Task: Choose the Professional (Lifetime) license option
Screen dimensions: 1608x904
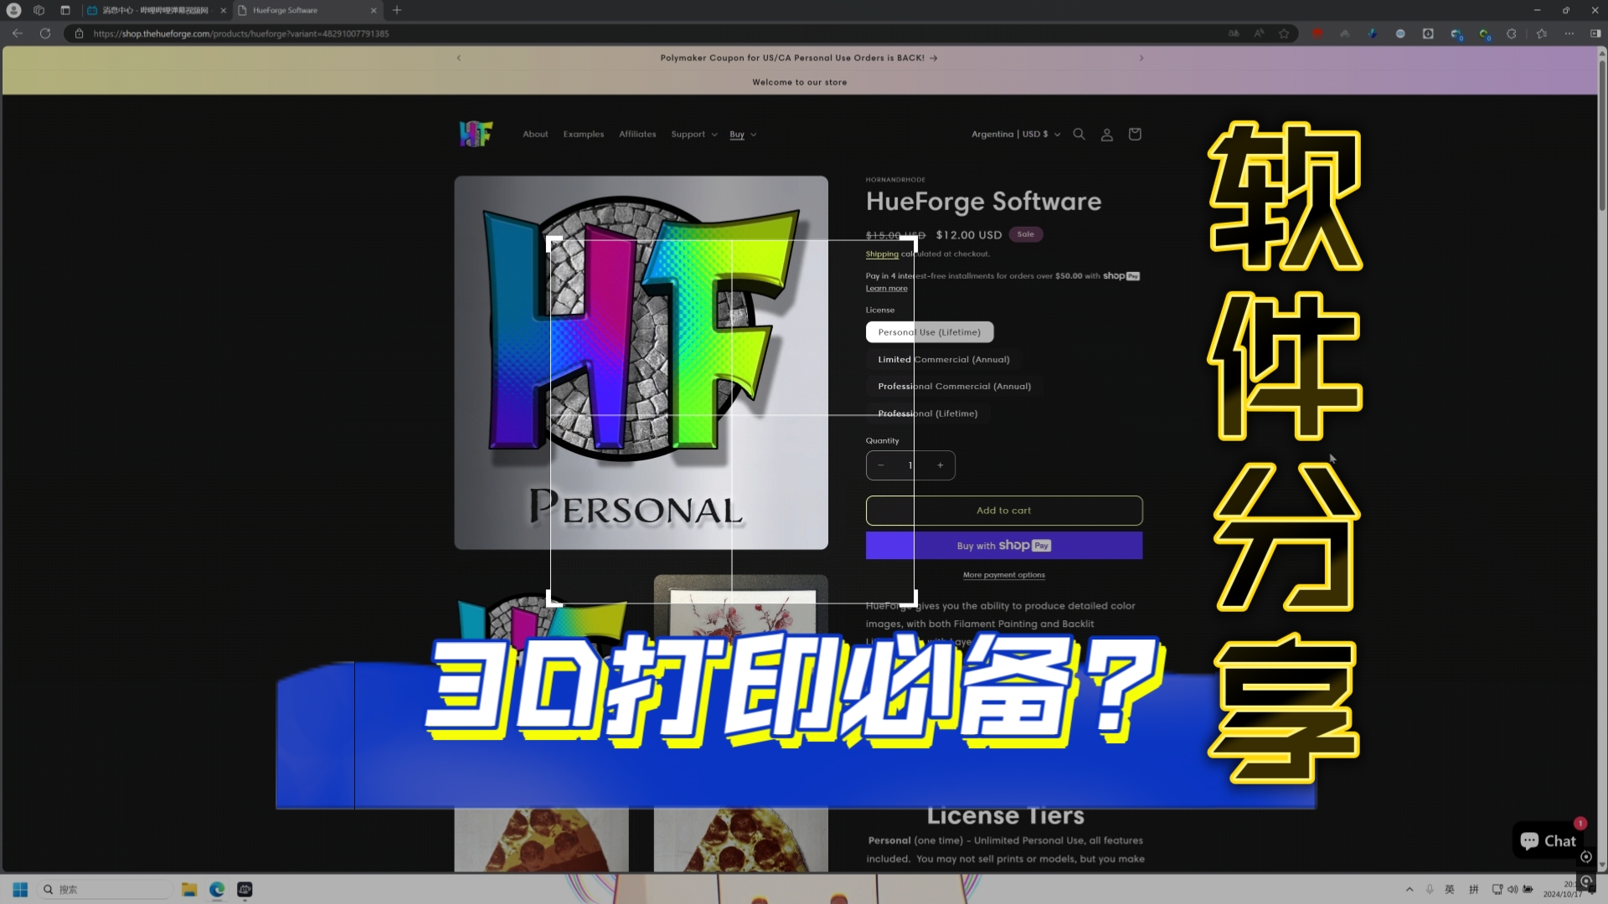Action: [927, 413]
